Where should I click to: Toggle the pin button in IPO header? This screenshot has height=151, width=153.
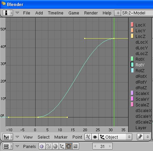[x=140, y=137]
